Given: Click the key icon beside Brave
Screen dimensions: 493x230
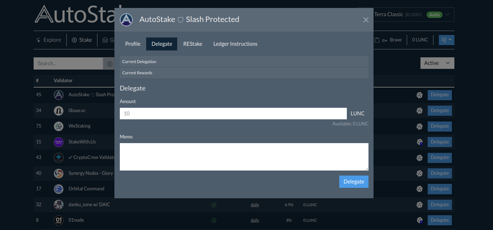Looking at the screenshot, I should coord(385,40).
